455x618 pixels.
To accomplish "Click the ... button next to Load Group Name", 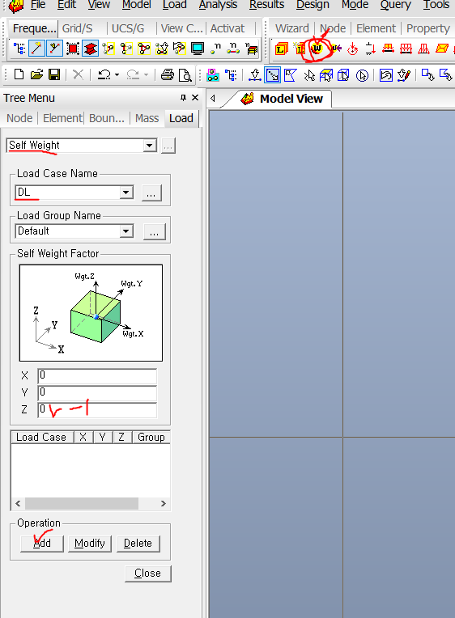I will click(155, 231).
